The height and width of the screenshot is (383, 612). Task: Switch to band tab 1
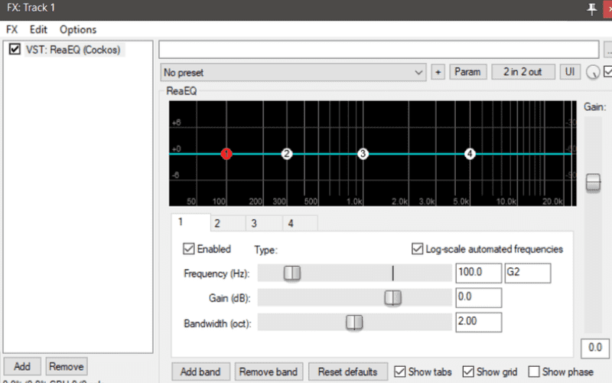pyautogui.click(x=190, y=222)
